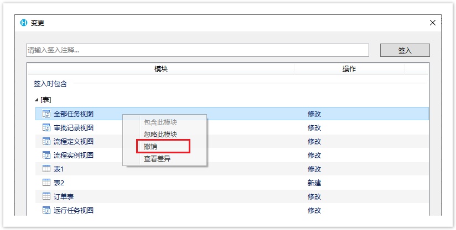Click the view icon beside 审批记录视图

tap(46, 128)
